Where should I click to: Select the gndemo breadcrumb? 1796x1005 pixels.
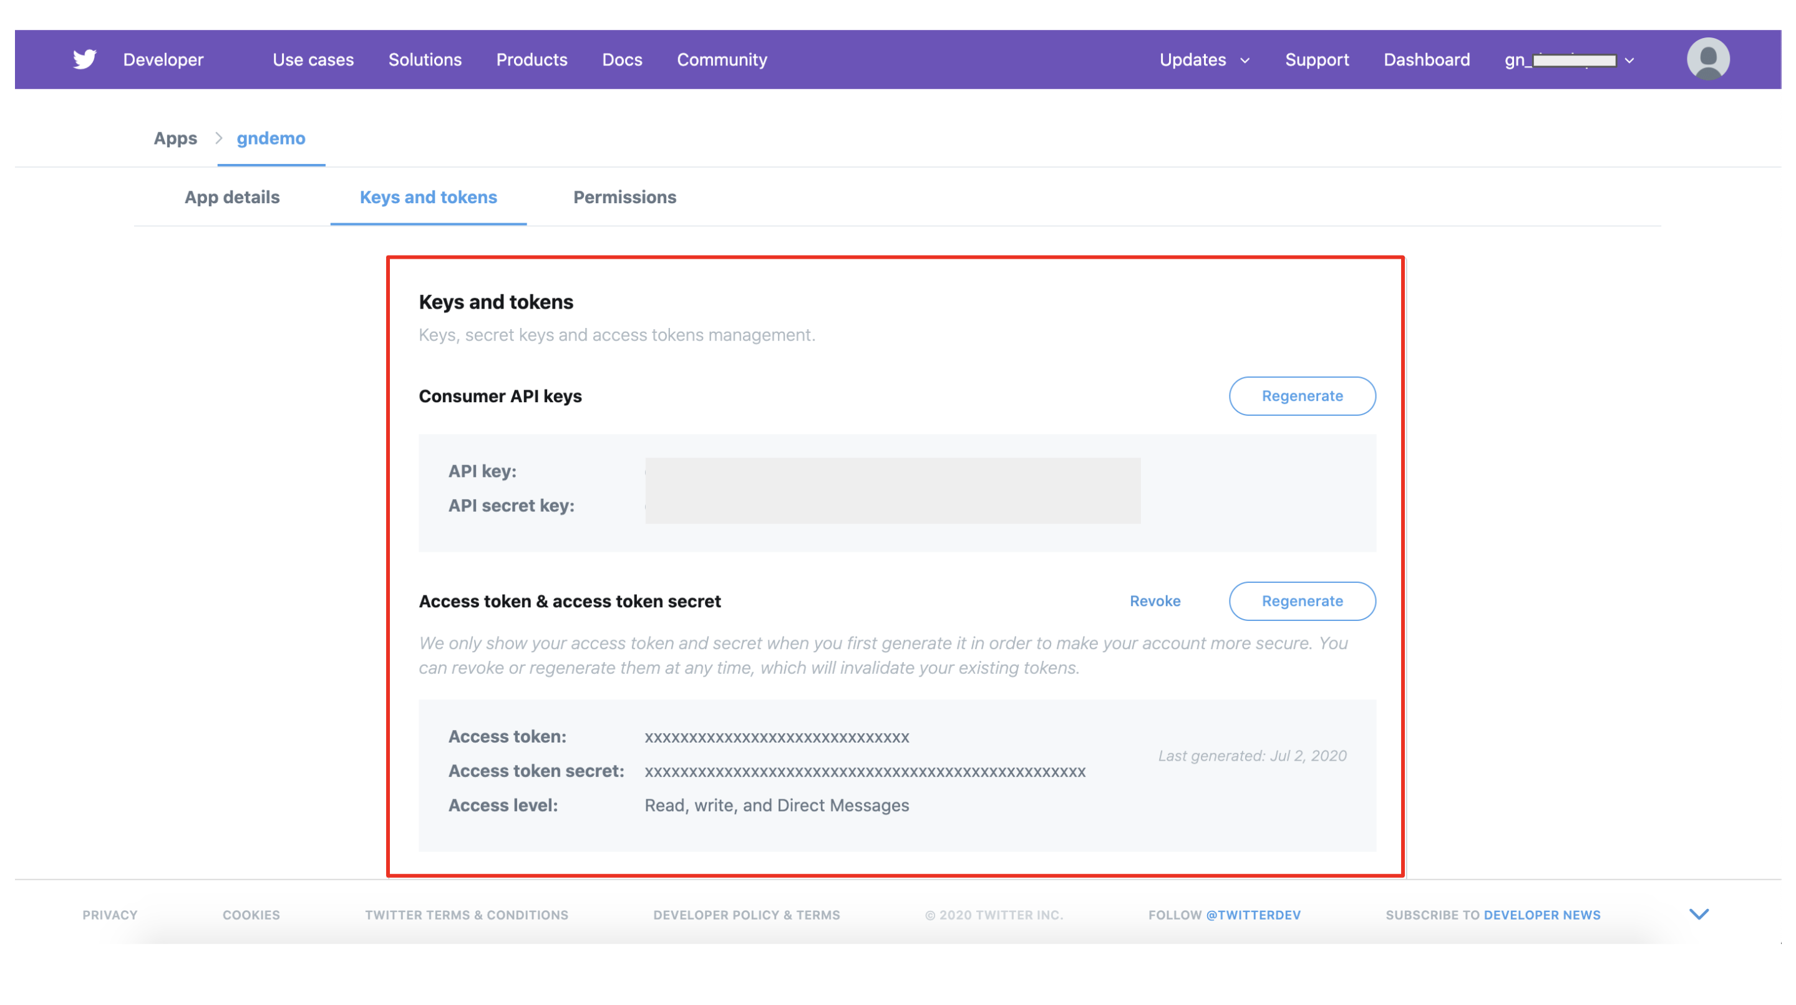271,138
